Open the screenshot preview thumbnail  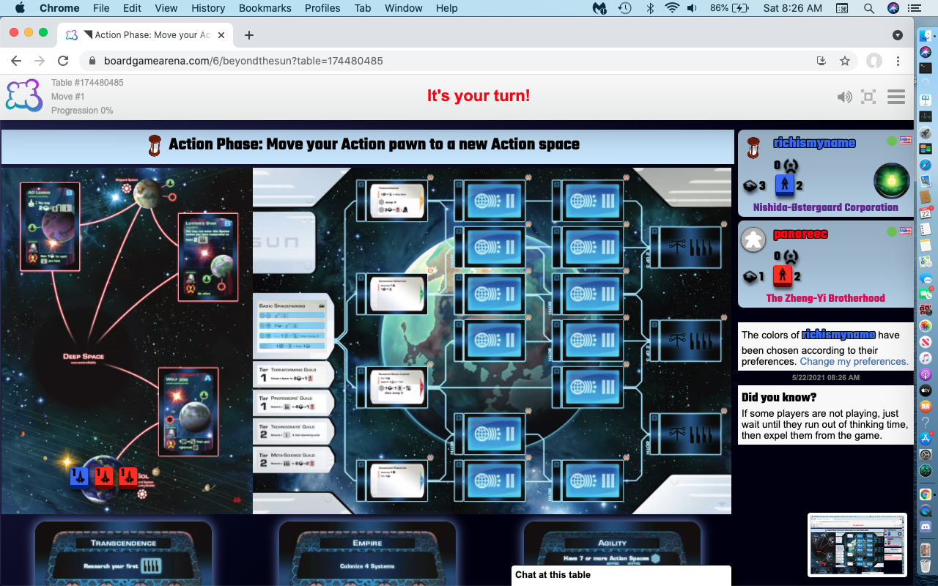click(857, 544)
